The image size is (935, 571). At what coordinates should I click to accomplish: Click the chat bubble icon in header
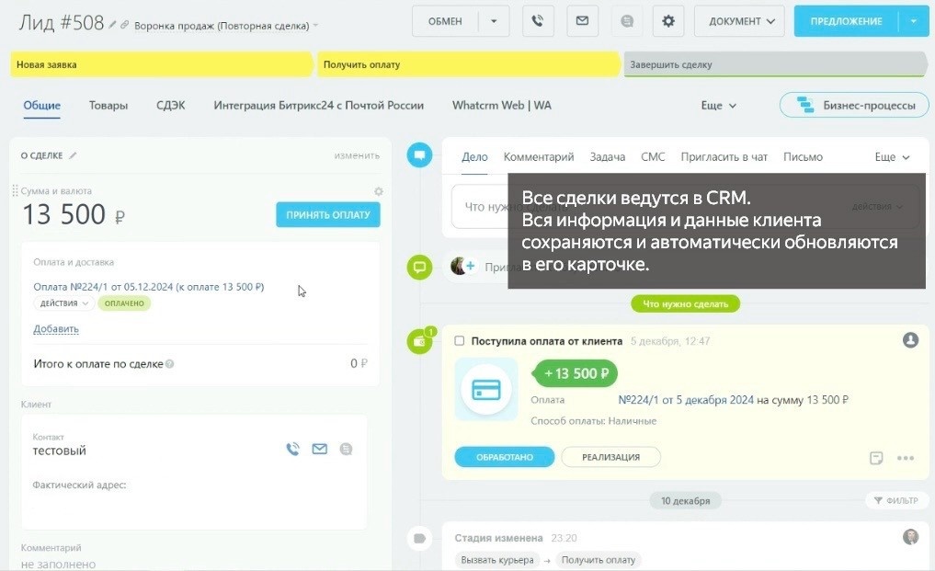pos(627,21)
